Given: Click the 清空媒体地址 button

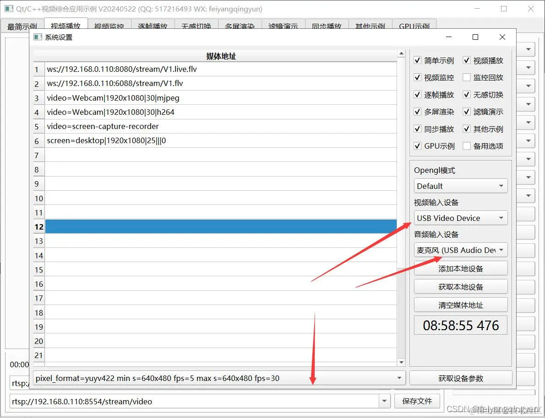Looking at the screenshot, I should pyautogui.click(x=461, y=305).
